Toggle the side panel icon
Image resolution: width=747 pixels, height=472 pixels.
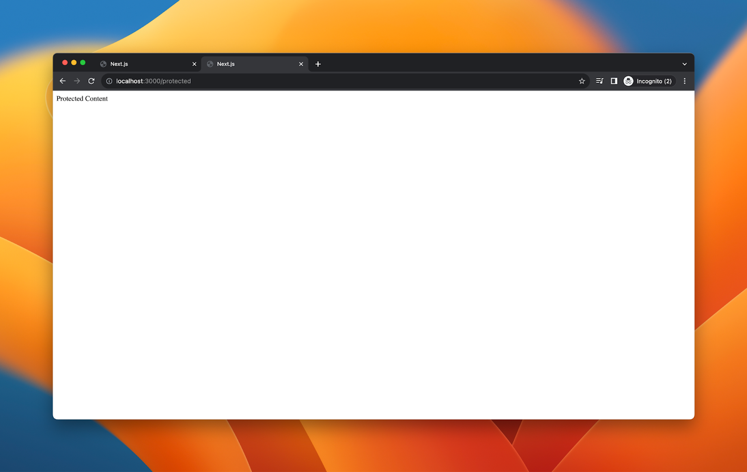point(614,81)
